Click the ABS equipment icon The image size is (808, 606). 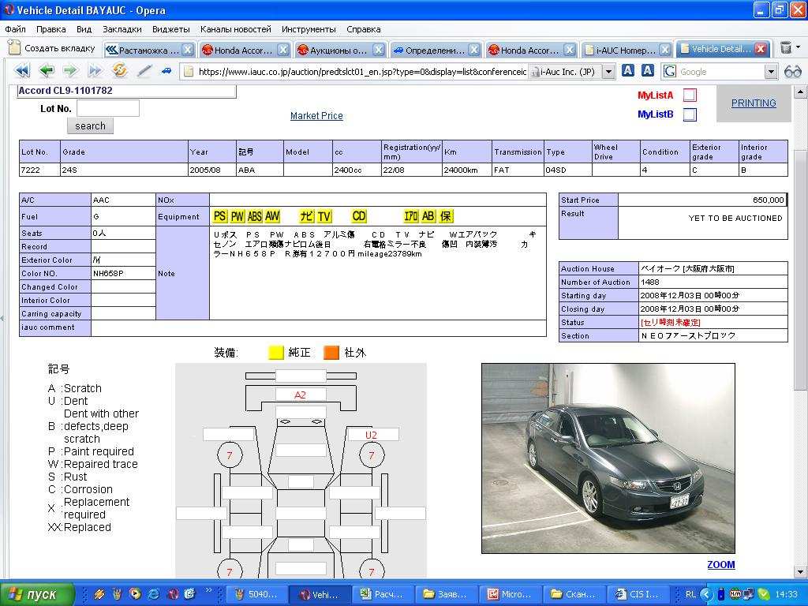click(255, 216)
